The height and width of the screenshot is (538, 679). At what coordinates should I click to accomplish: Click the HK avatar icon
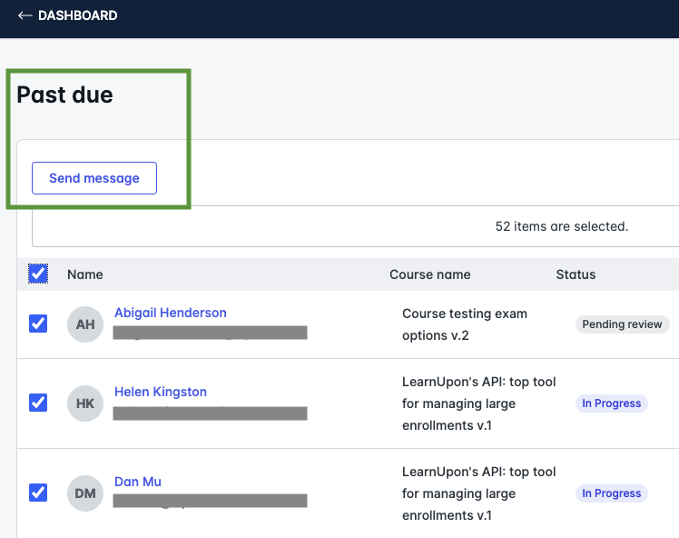(84, 403)
